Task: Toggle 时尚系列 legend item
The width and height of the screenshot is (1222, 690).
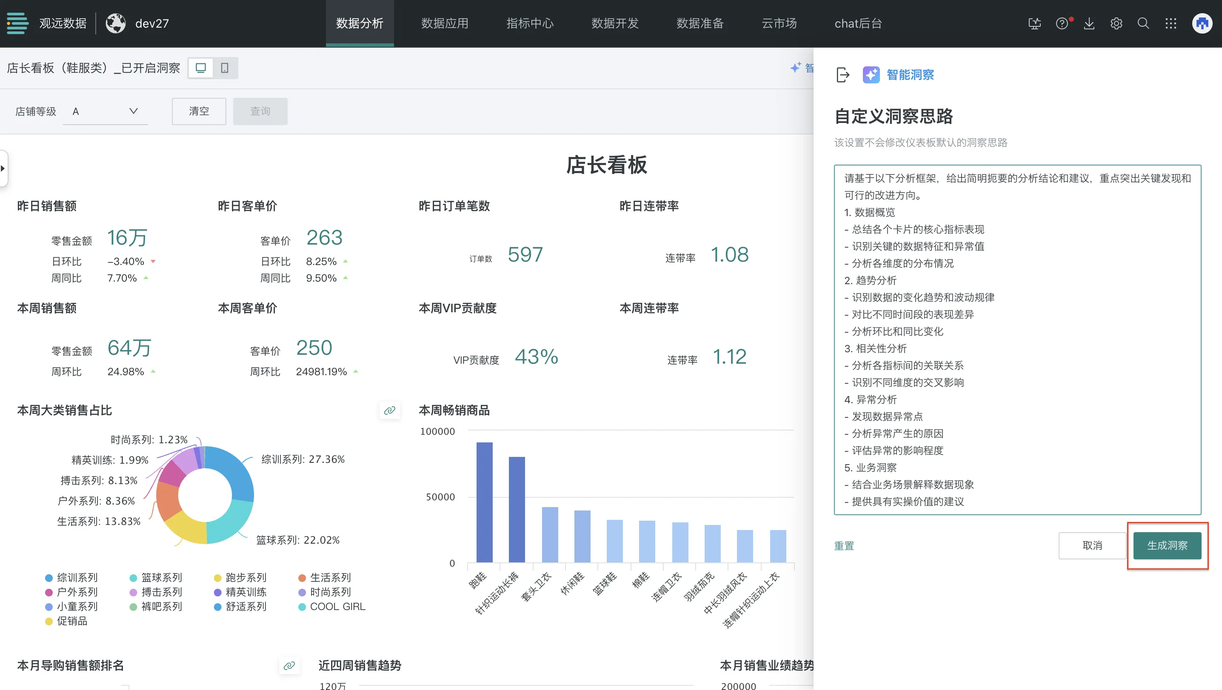Action: [325, 592]
